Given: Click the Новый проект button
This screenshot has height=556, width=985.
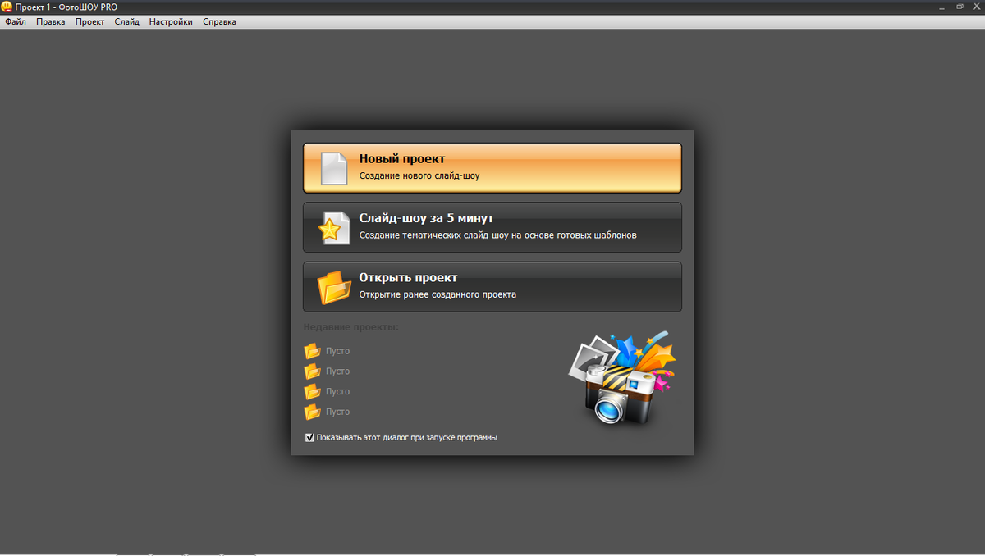Looking at the screenshot, I should [492, 168].
